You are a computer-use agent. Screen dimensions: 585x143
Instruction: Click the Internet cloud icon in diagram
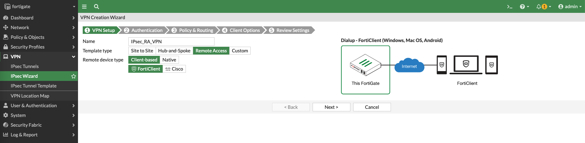pyautogui.click(x=409, y=66)
